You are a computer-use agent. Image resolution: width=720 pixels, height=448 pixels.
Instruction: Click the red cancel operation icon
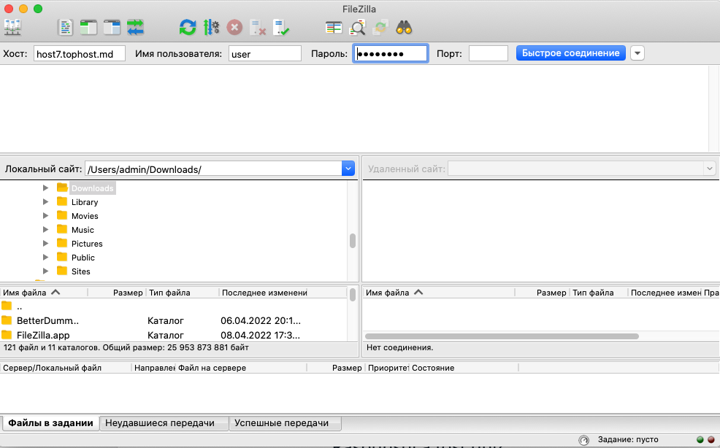(x=234, y=28)
